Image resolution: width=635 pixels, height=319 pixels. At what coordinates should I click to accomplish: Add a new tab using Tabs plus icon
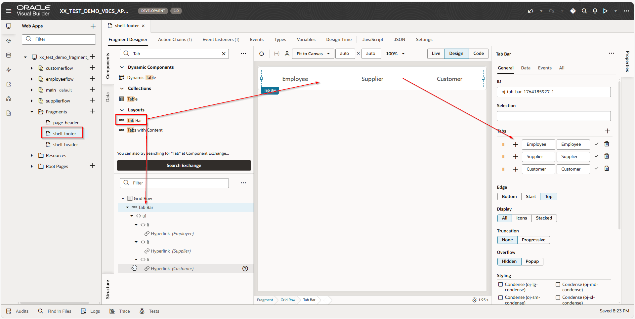pos(607,131)
